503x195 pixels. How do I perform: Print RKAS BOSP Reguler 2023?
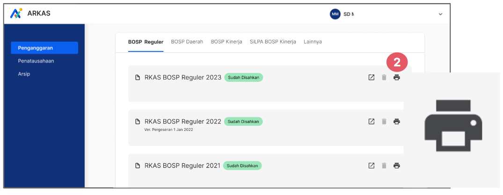397,77
